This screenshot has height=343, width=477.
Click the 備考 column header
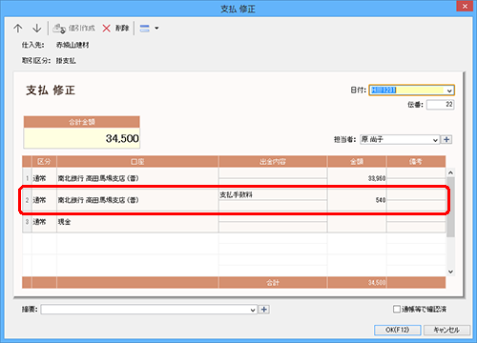pyautogui.click(x=416, y=162)
